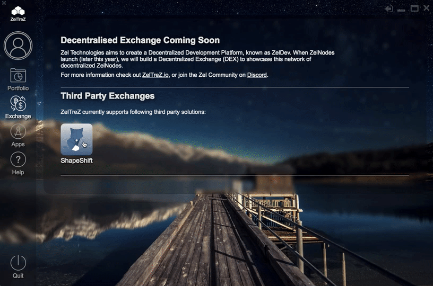Viewport: 433px width, 286px height.
Task: Open the Help section
Action: tap(18, 163)
